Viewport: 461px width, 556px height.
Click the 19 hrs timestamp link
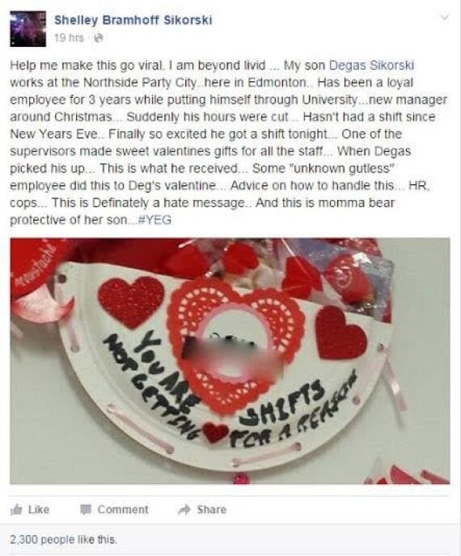pos(69,37)
